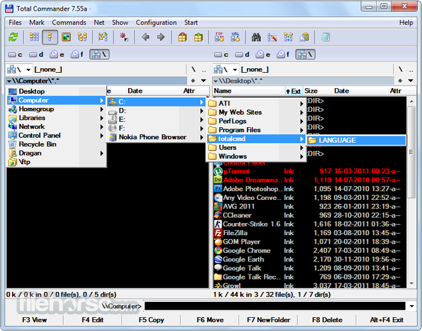Click the F8 Delete button
This screenshot has width=422, height=331.
click(x=327, y=320)
